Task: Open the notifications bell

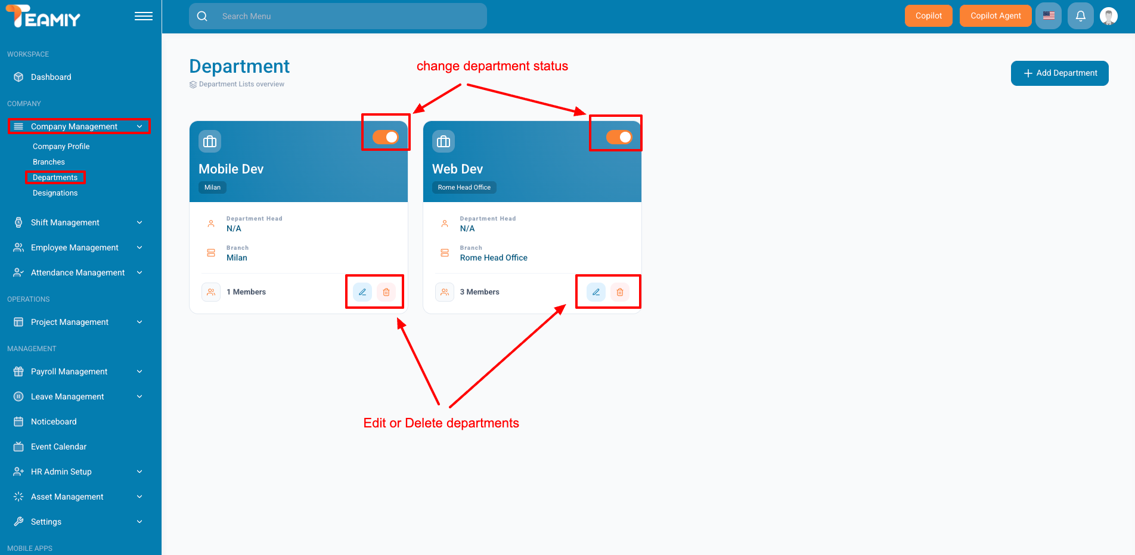Action: coord(1080,16)
